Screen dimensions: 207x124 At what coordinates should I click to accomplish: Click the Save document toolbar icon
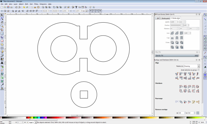pyautogui.click(x=8, y=7)
